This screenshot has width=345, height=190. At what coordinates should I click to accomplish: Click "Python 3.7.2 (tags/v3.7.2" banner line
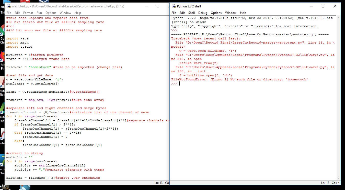pyautogui.click(x=252, y=18)
